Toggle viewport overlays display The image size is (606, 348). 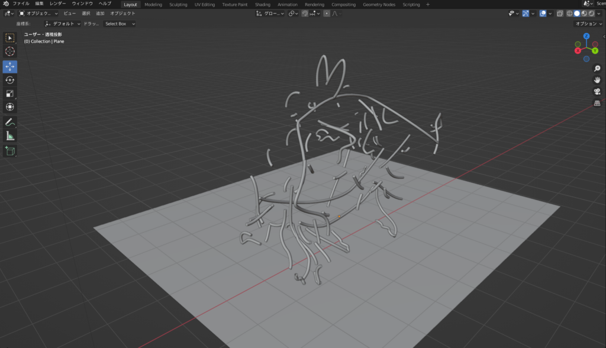tap(543, 14)
